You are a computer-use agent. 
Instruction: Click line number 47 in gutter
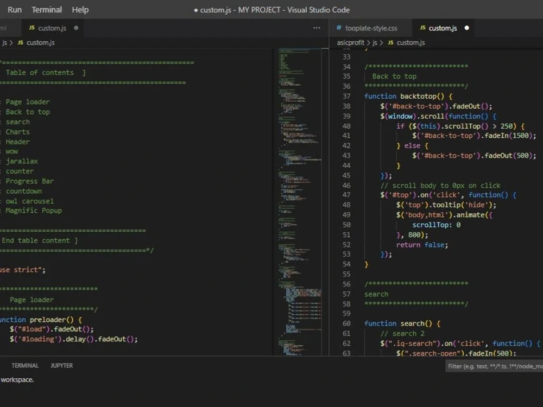click(346, 195)
